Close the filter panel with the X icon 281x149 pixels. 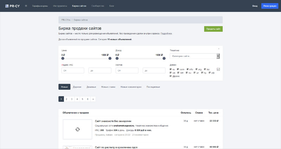point(218,49)
